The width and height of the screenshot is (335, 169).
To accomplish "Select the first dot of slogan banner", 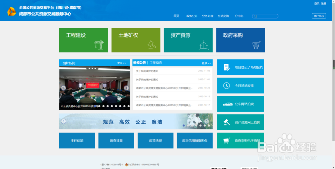I will [x=184, y=125].
